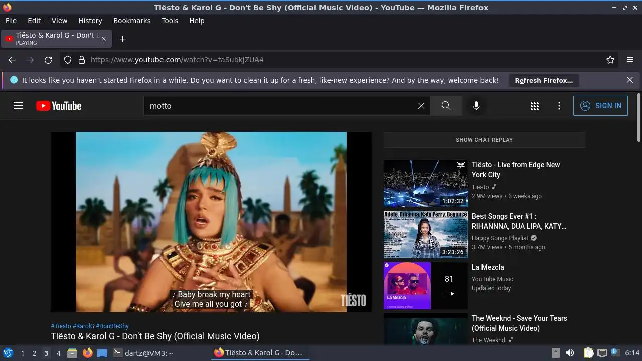Open The Weeknd Save Your Tears thumbnail
Viewport: 642px width, 361px height.
[x=425, y=329]
